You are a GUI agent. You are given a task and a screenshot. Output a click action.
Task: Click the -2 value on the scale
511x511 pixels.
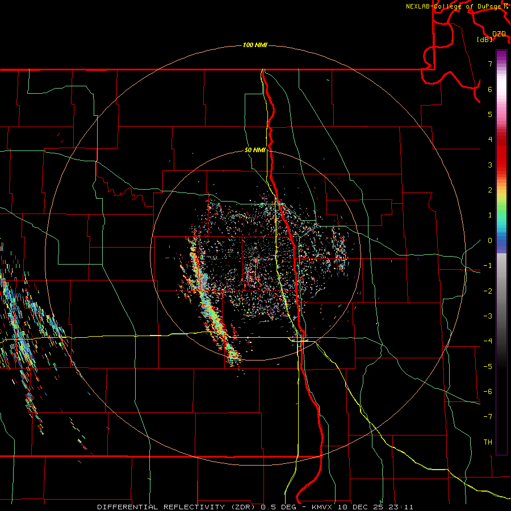pos(488,291)
